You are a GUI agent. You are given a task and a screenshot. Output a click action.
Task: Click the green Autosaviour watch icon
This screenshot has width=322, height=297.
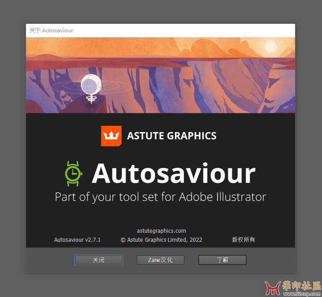pyautogui.click(x=74, y=173)
